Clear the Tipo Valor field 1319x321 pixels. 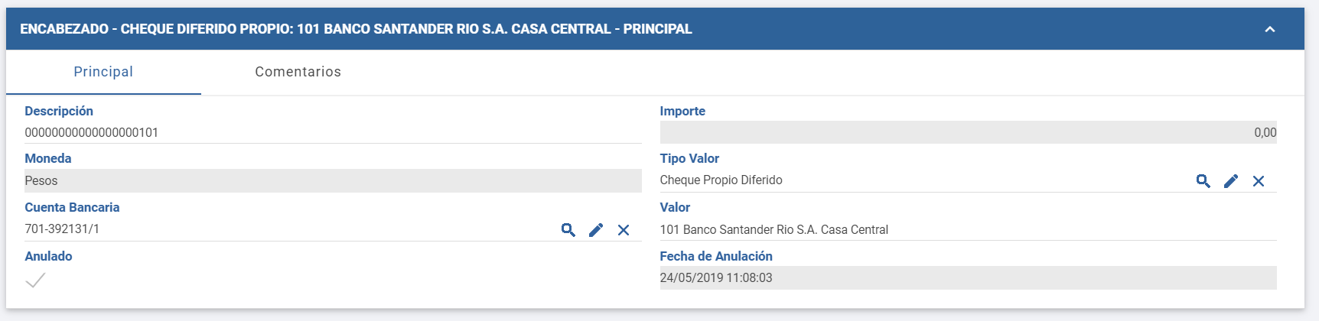[1259, 181]
